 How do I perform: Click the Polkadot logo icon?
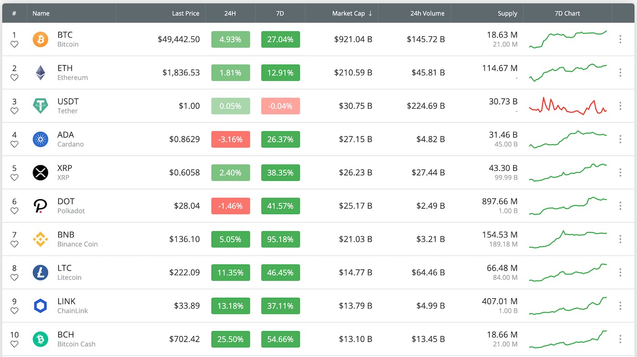tap(40, 206)
